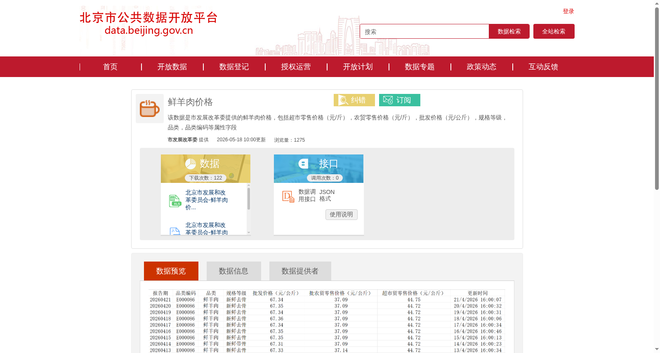Open the 首页 menu item
This screenshot has width=660, height=353.
click(x=110, y=67)
